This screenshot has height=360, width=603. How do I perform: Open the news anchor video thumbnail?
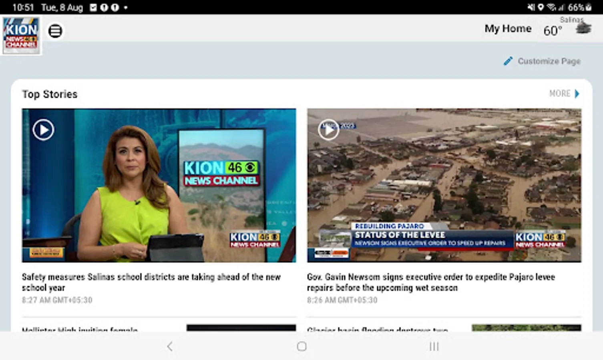tap(159, 185)
